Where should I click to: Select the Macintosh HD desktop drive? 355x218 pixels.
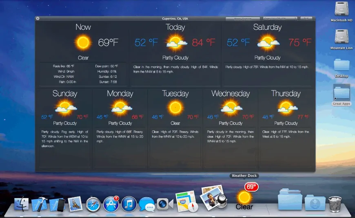(341, 10)
